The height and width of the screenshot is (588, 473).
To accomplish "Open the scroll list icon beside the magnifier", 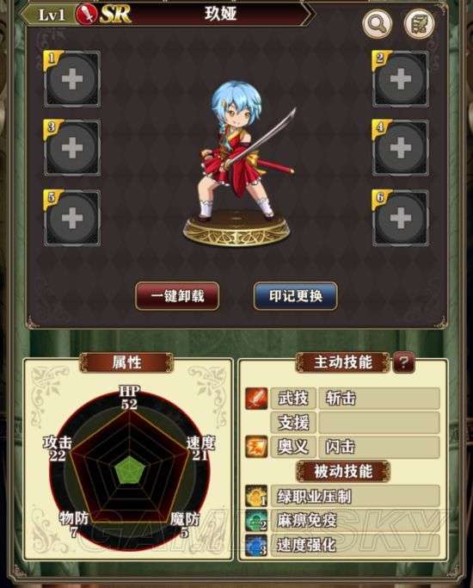I will 419,24.
